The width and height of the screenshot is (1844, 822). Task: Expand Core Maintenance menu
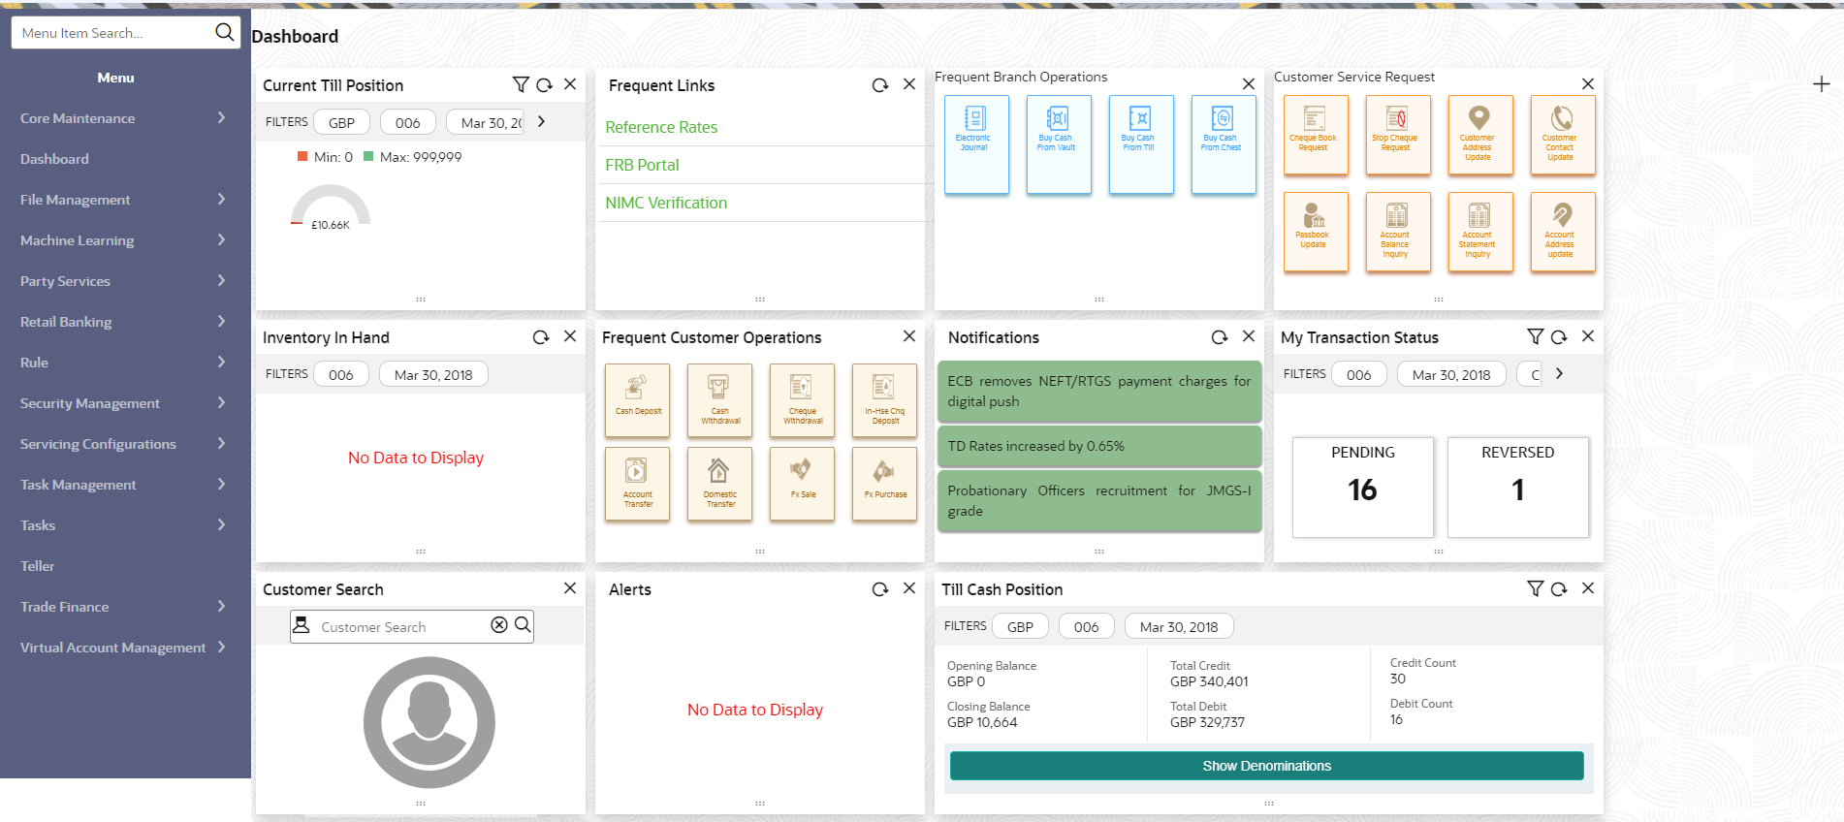[x=221, y=117]
